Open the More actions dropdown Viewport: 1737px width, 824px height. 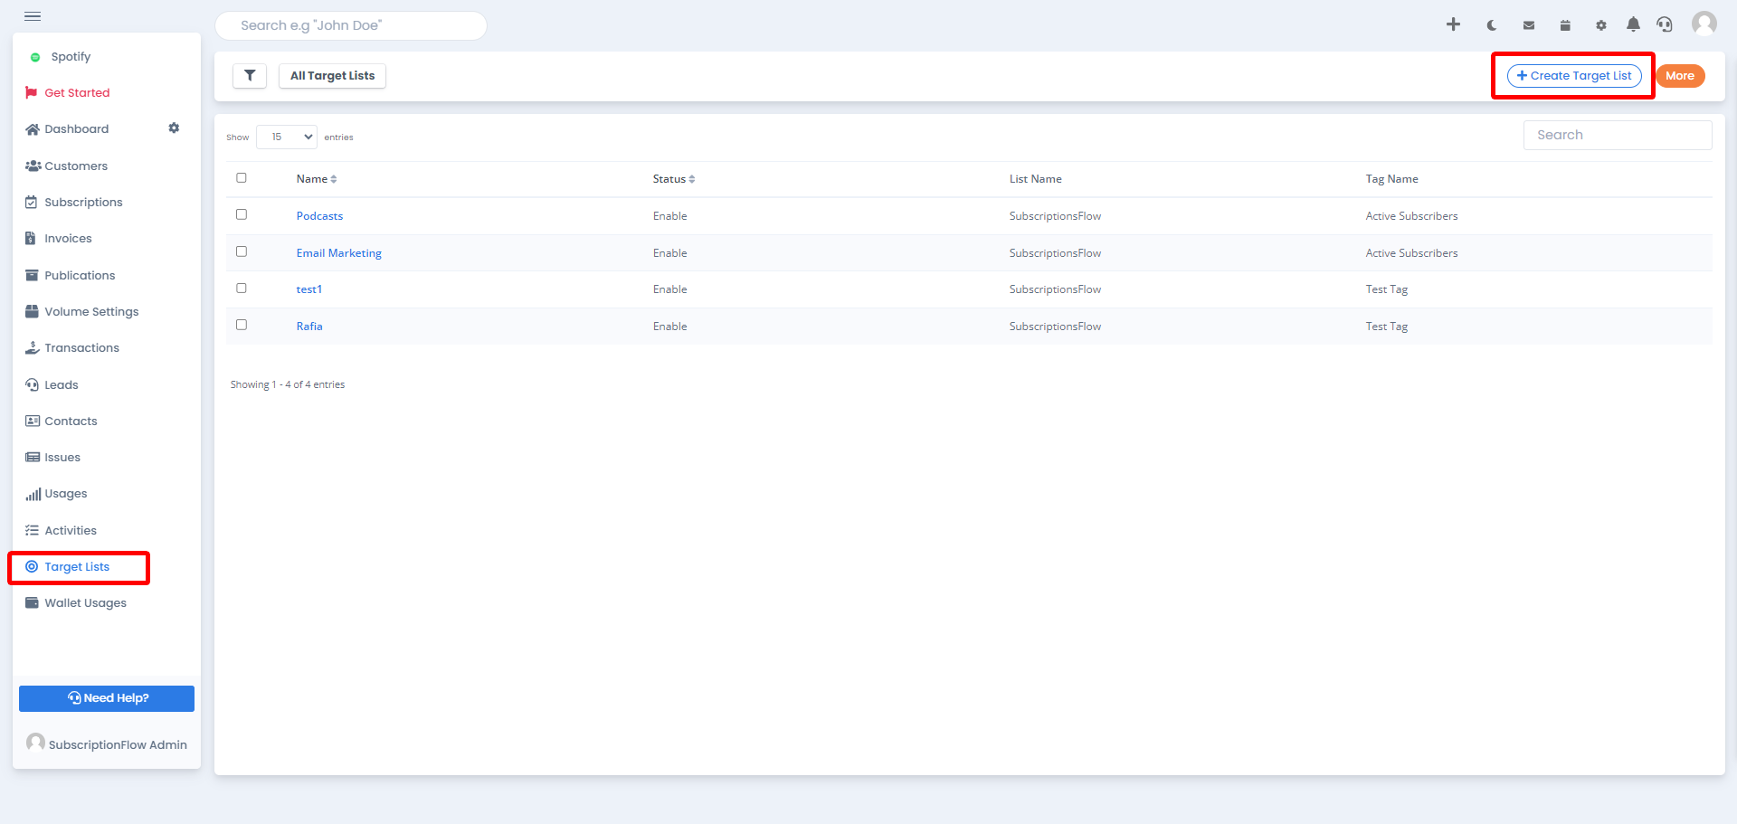(1680, 76)
